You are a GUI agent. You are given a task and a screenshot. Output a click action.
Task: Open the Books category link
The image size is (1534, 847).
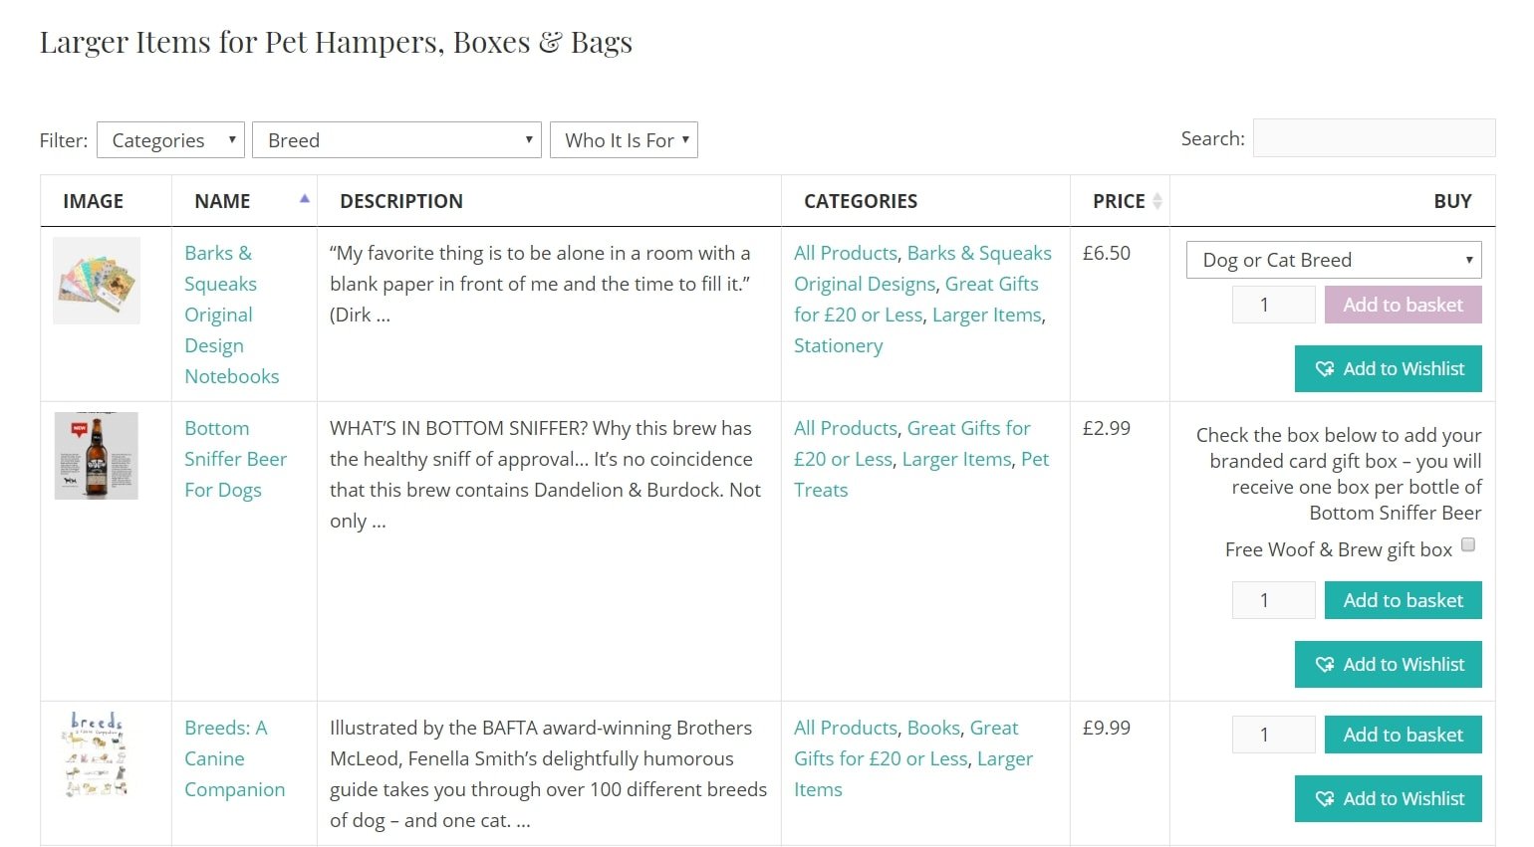[932, 728]
